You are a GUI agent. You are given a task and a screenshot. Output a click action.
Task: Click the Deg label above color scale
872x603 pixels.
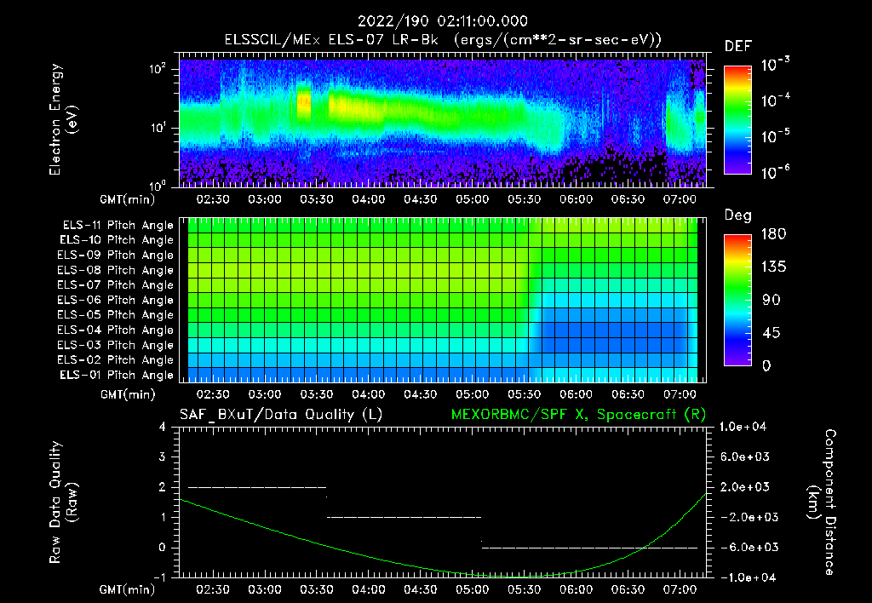(737, 215)
